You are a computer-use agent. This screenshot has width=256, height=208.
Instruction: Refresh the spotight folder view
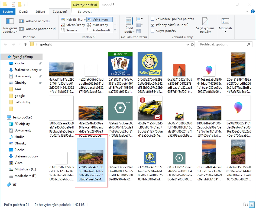click(192, 44)
